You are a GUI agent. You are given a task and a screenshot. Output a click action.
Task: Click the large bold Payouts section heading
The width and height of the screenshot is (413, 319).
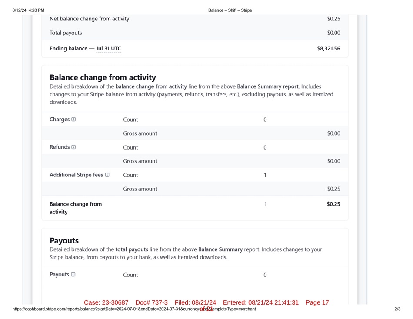coord(64,240)
